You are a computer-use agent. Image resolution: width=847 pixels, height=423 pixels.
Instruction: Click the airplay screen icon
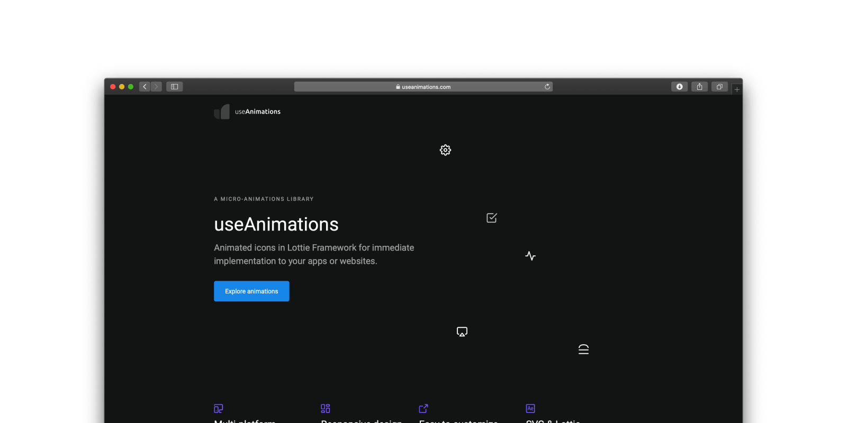point(462,332)
